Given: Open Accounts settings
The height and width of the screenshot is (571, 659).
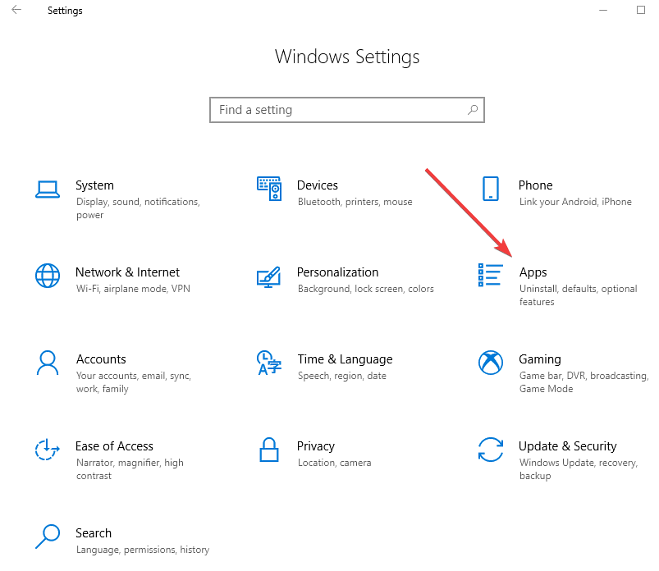Looking at the screenshot, I should coord(101,359).
